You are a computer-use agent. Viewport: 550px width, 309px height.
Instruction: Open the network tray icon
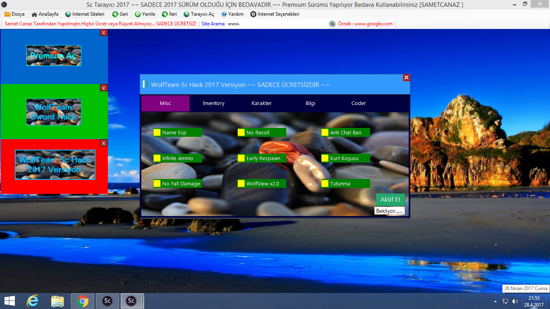tap(505, 301)
